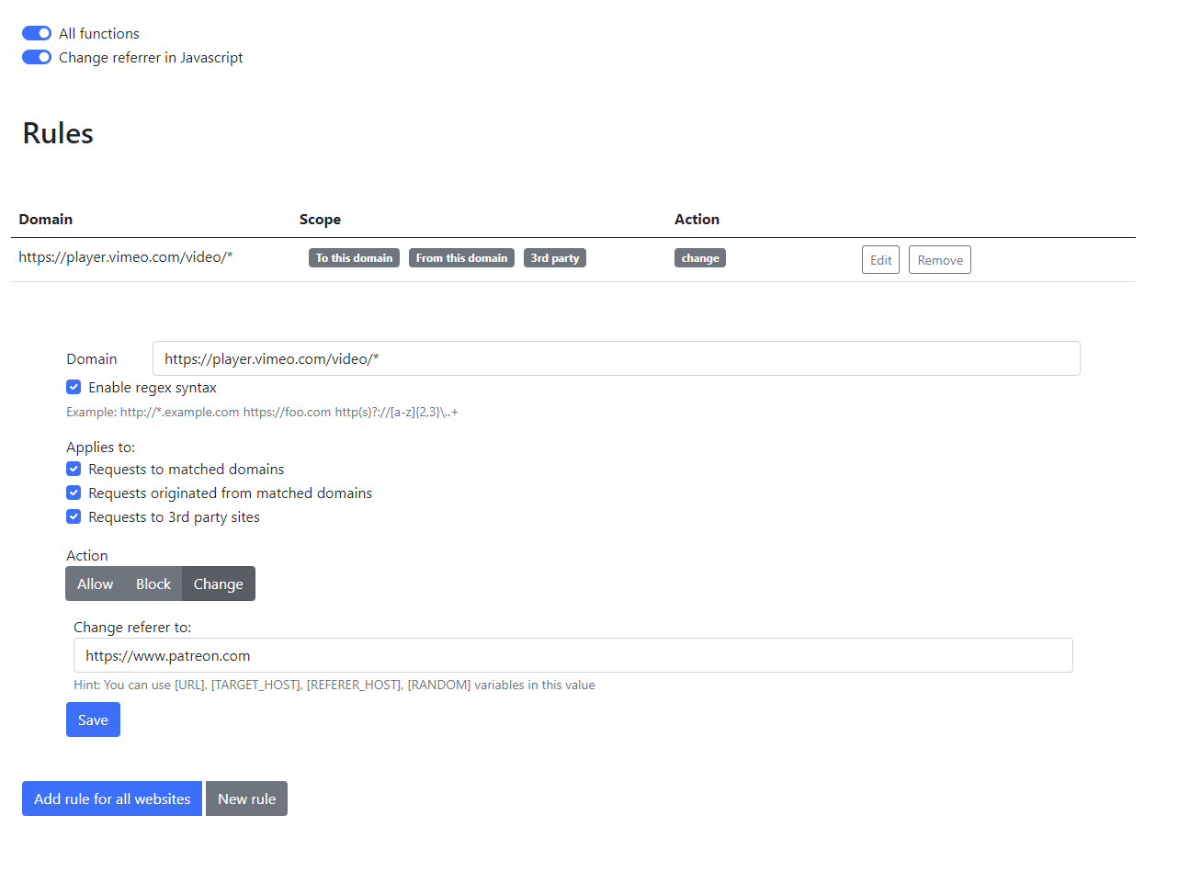The width and height of the screenshot is (1190, 884).
Task: Toggle Change referrer in Javascript switch
Action: point(37,57)
